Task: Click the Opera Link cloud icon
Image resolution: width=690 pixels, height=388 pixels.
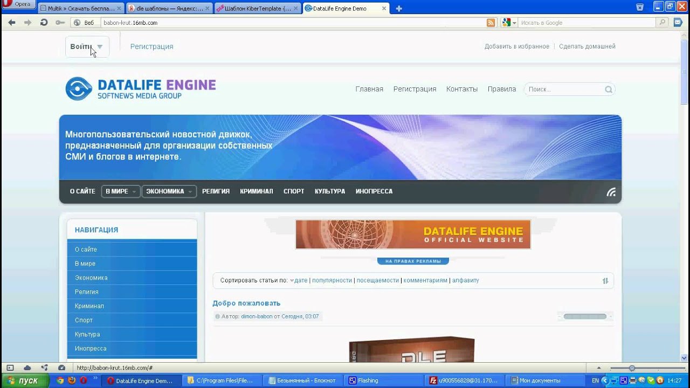Action: tap(27, 368)
